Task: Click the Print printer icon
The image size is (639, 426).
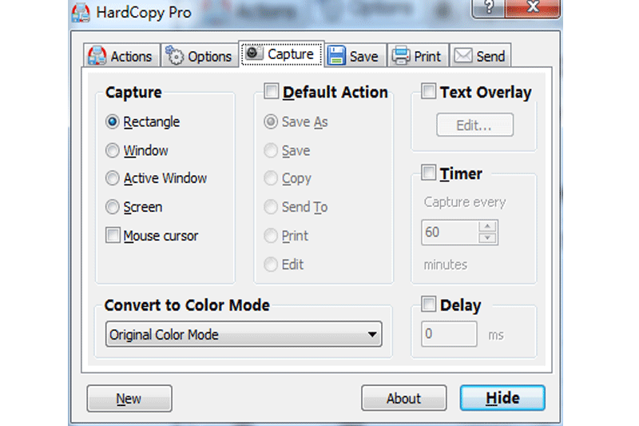Action: tap(400, 56)
